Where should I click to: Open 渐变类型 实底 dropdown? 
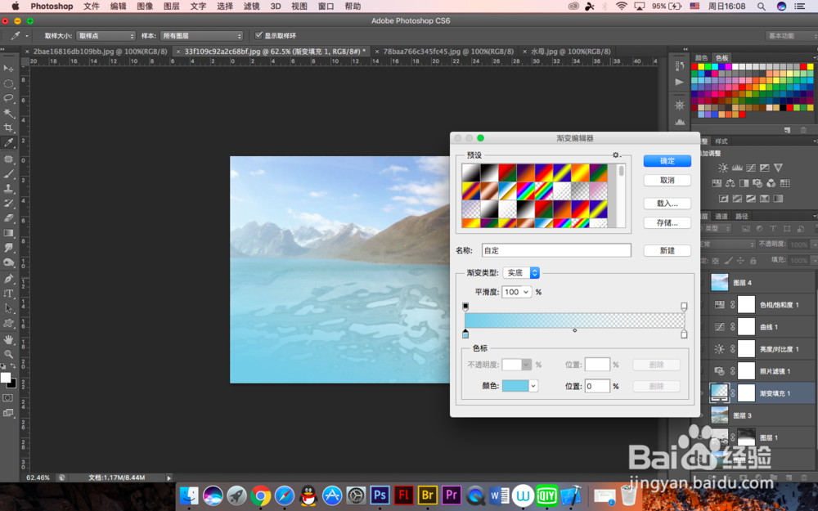click(x=521, y=273)
